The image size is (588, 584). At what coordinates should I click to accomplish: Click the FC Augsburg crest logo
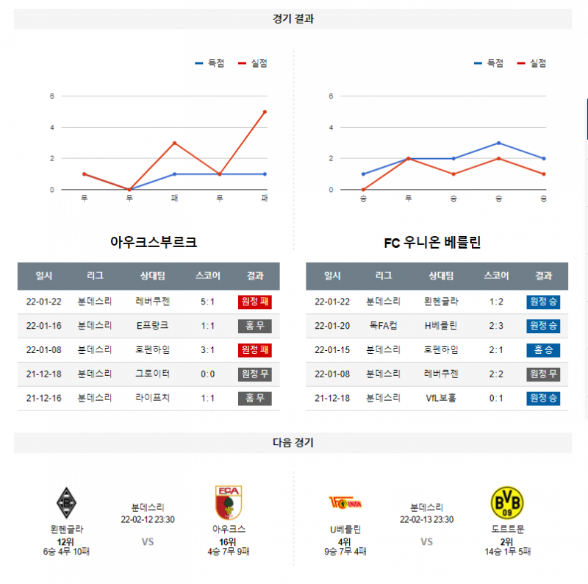pos(229,502)
